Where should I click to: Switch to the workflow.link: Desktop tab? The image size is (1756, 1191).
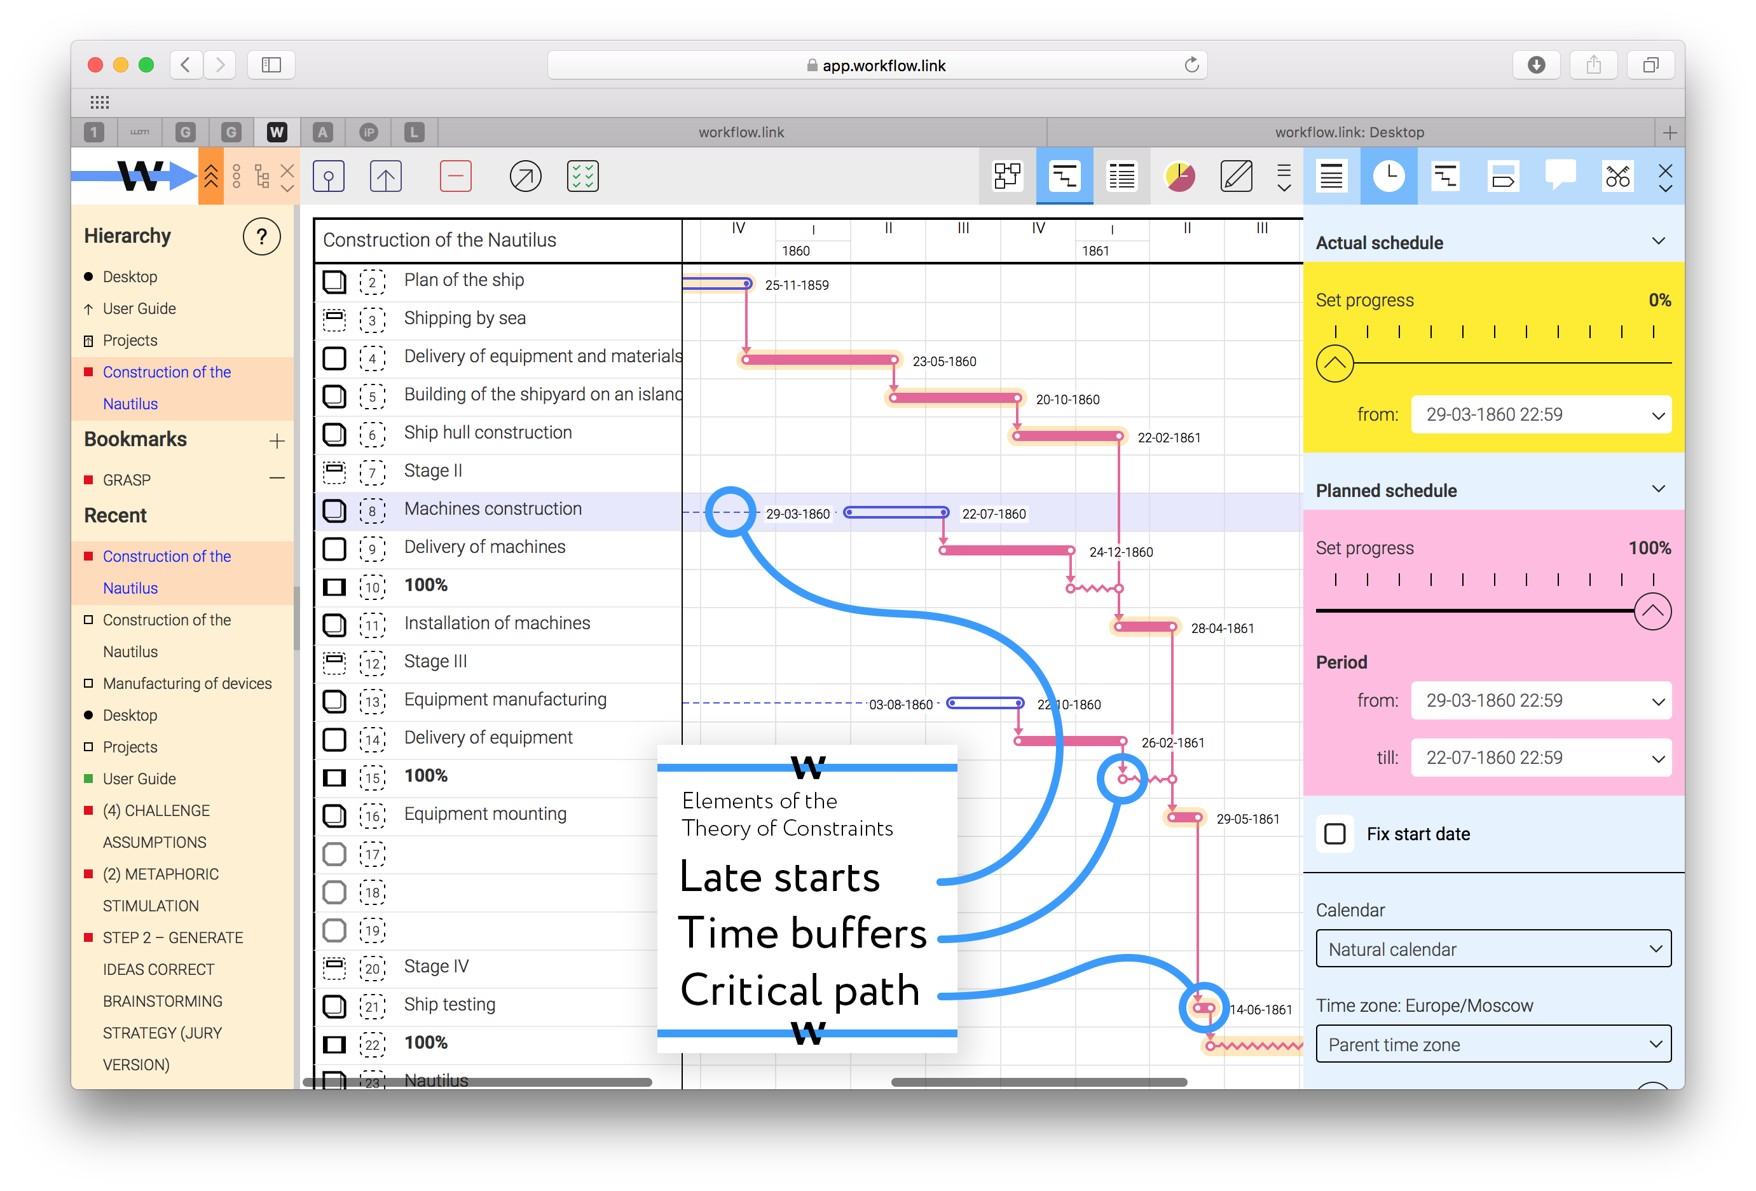pos(1352,132)
